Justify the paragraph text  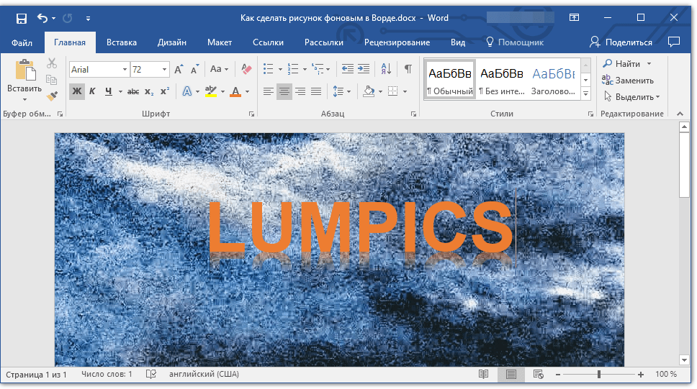coord(316,92)
